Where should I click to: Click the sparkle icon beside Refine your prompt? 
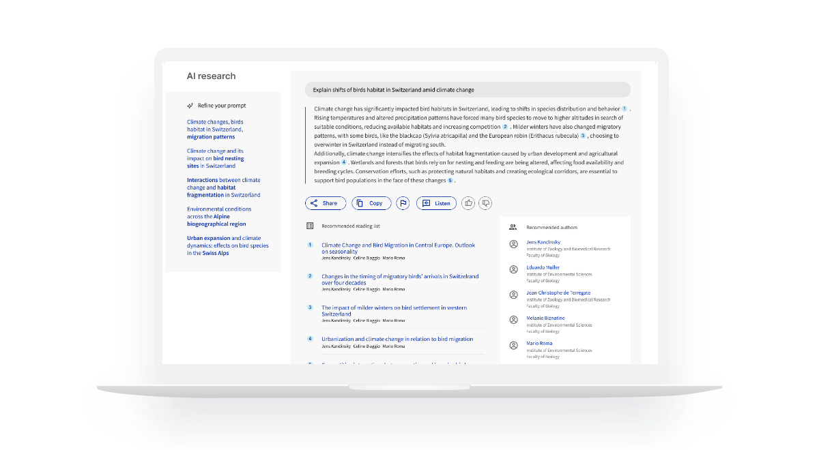point(190,106)
